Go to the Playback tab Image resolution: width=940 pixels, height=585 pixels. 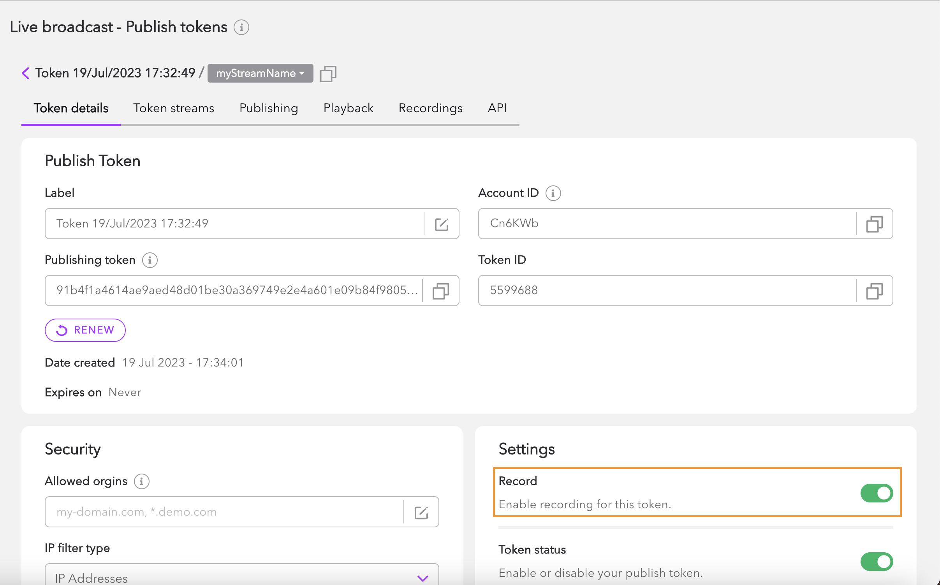coord(348,108)
